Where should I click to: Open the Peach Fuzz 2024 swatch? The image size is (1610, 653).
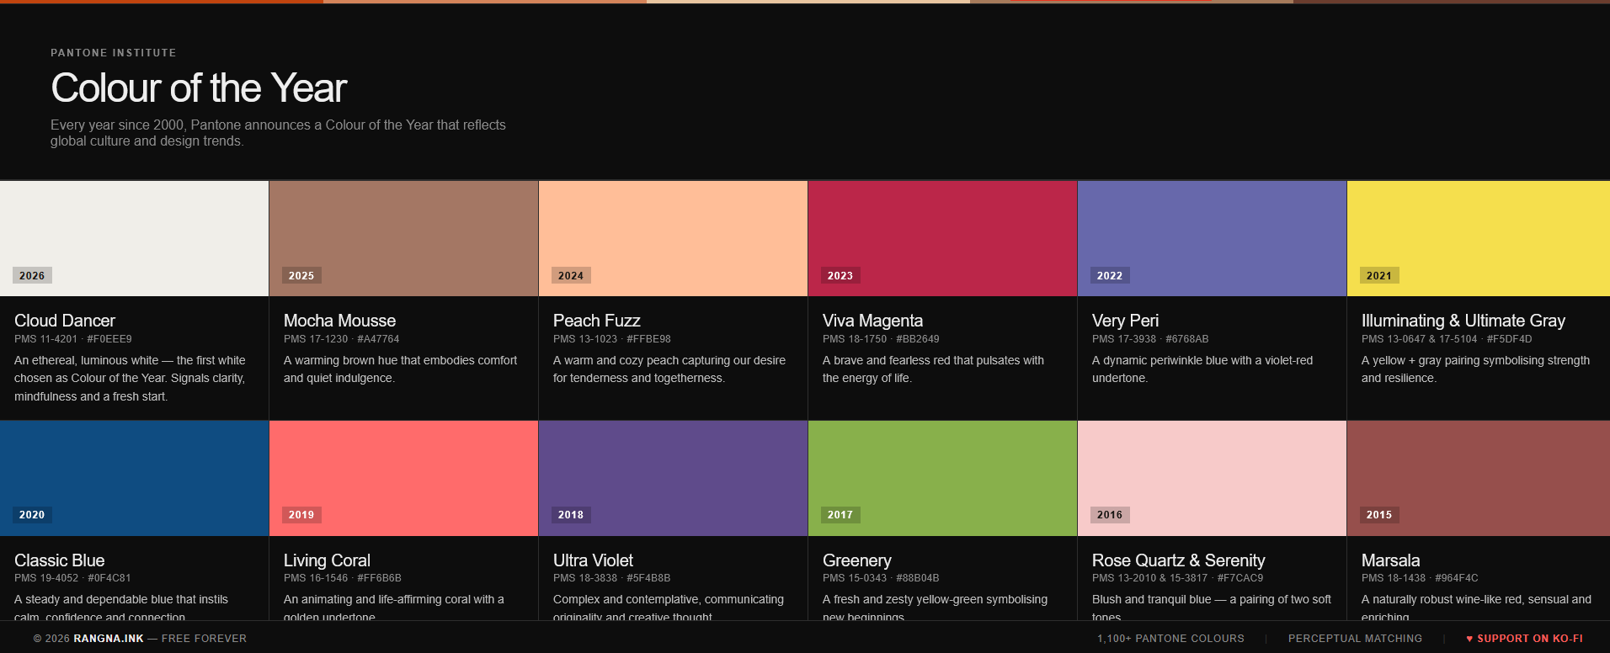click(674, 239)
